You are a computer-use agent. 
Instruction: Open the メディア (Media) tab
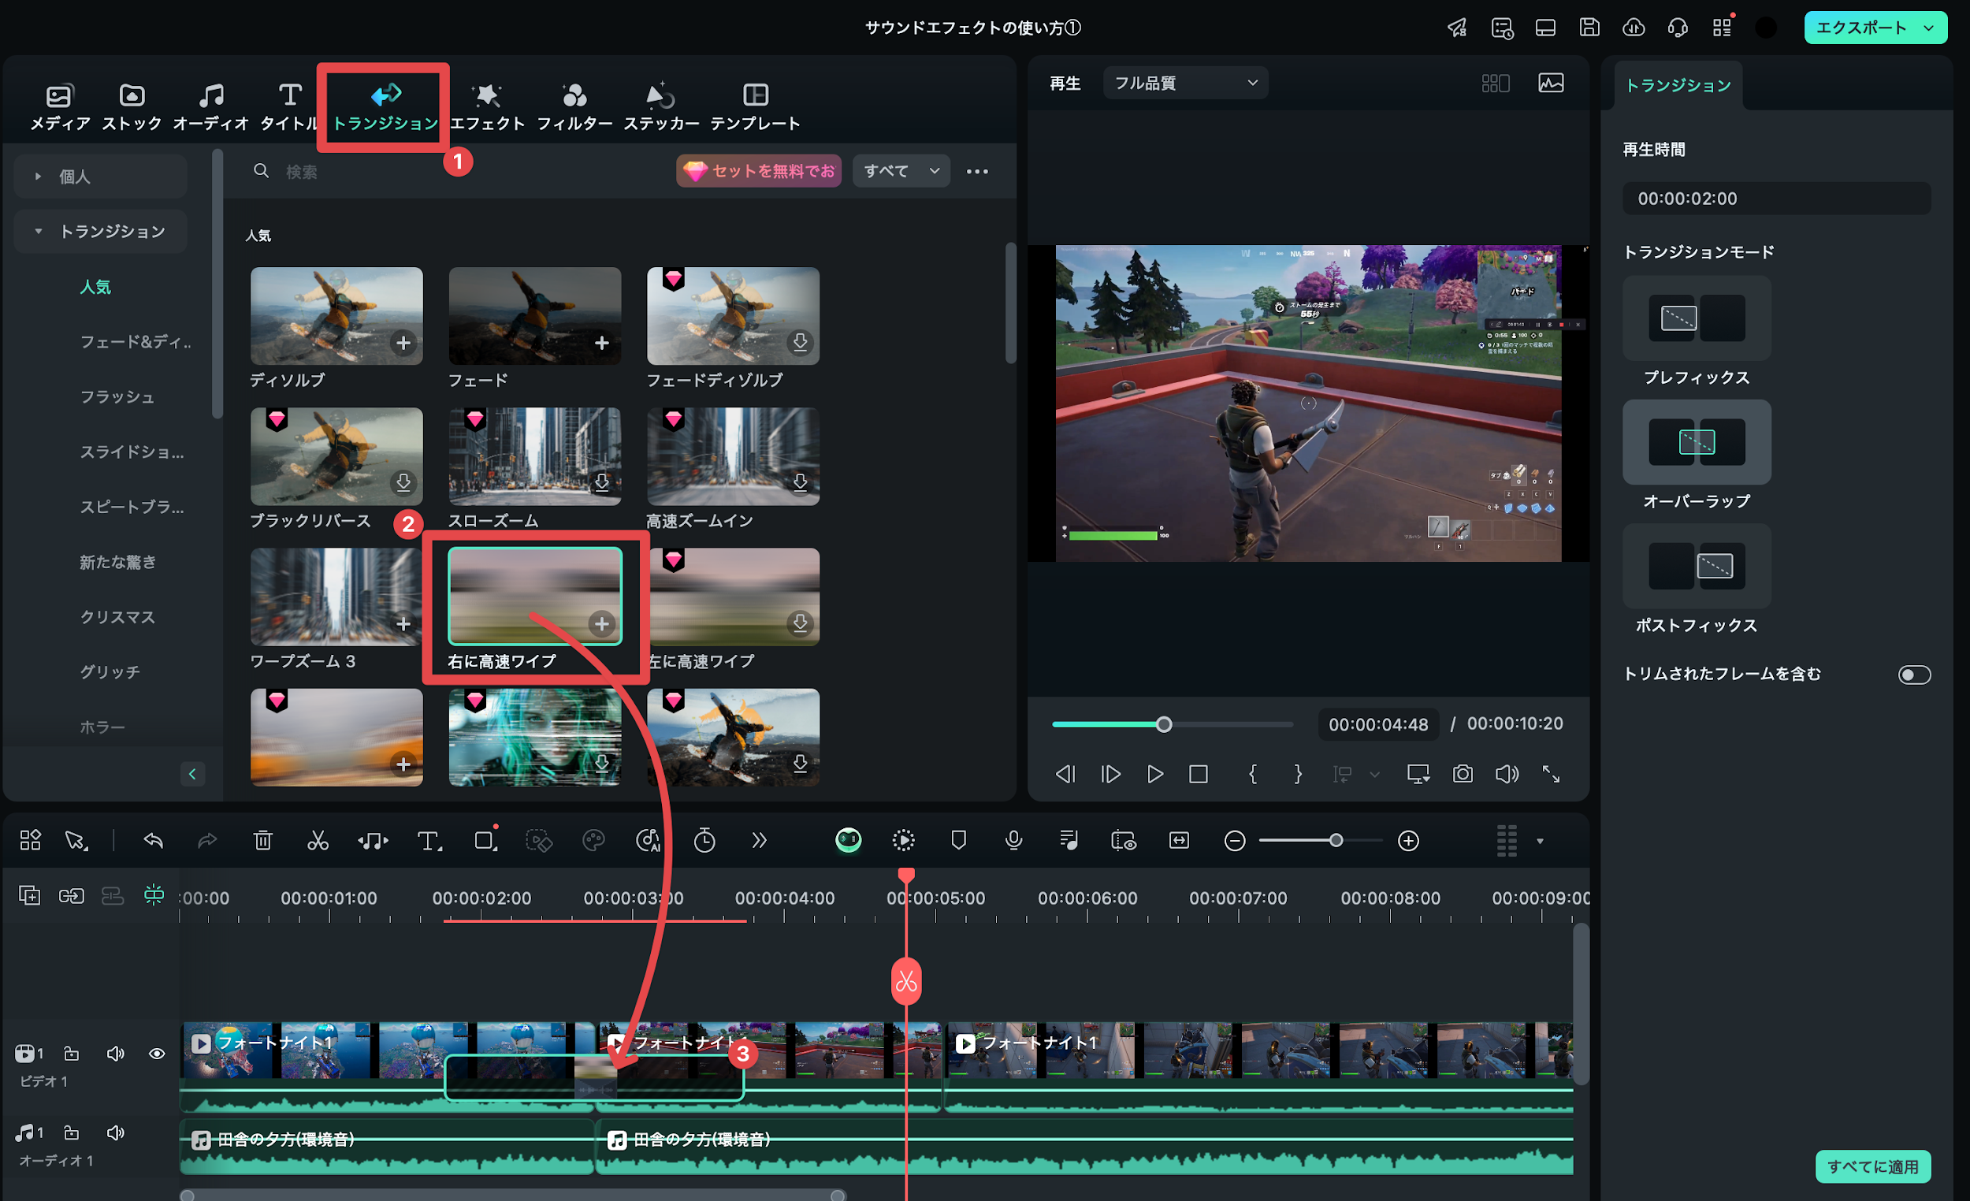(x=59, y=107)
